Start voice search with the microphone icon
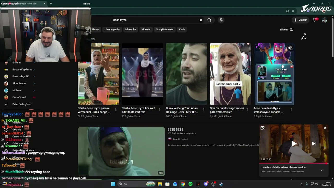334x188 pixels. (221, 20)
